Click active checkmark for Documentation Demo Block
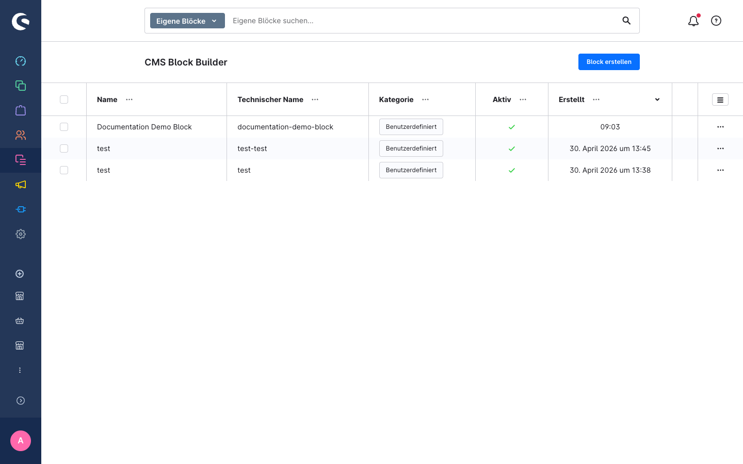This screenshot has height=464, width=743. [x=512, y=127]
